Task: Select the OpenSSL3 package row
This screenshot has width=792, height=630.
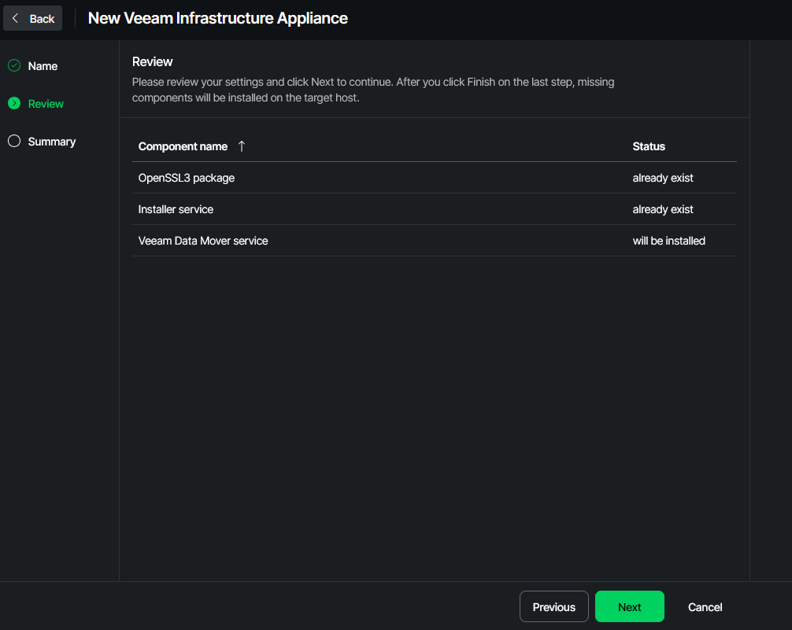Action: [187, 178]
